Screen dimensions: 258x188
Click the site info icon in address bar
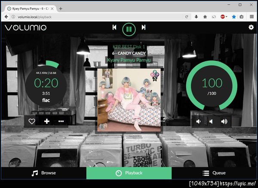pos(13,17)
